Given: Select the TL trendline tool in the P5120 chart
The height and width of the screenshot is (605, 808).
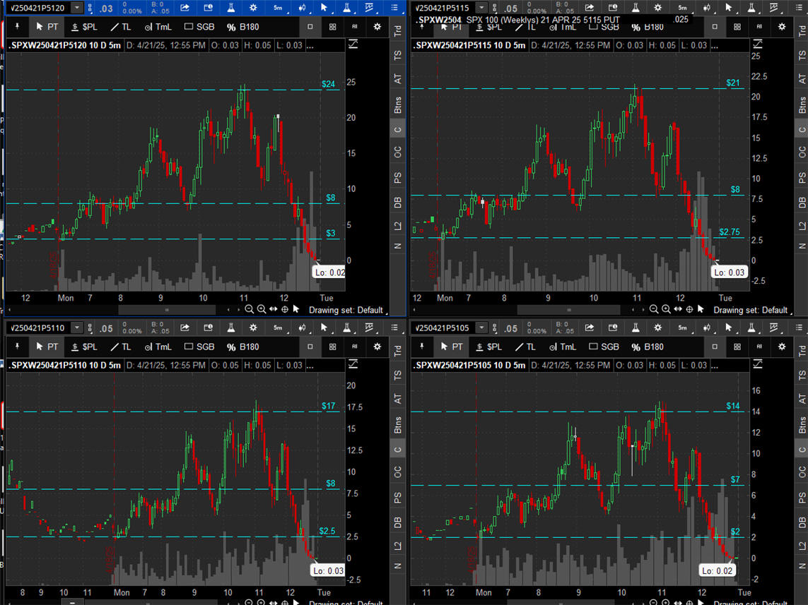Looking at the screenshot, I should 119,27.
